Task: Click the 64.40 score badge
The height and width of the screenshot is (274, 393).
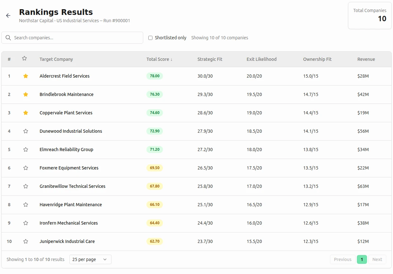Action: click(155, 223)
